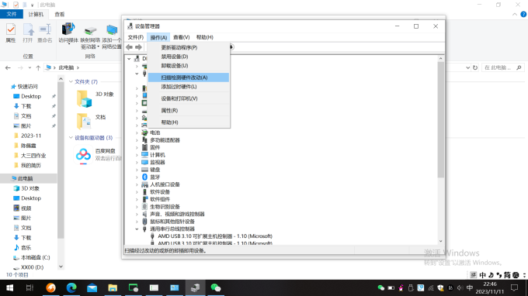This screenshot has height=296, width=528.
Task: Click the 监视器 monitor device icon
Action: tap(144, 162)
